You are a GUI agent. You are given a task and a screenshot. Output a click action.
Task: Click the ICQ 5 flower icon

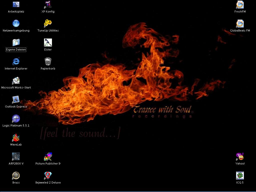point(240,175)
